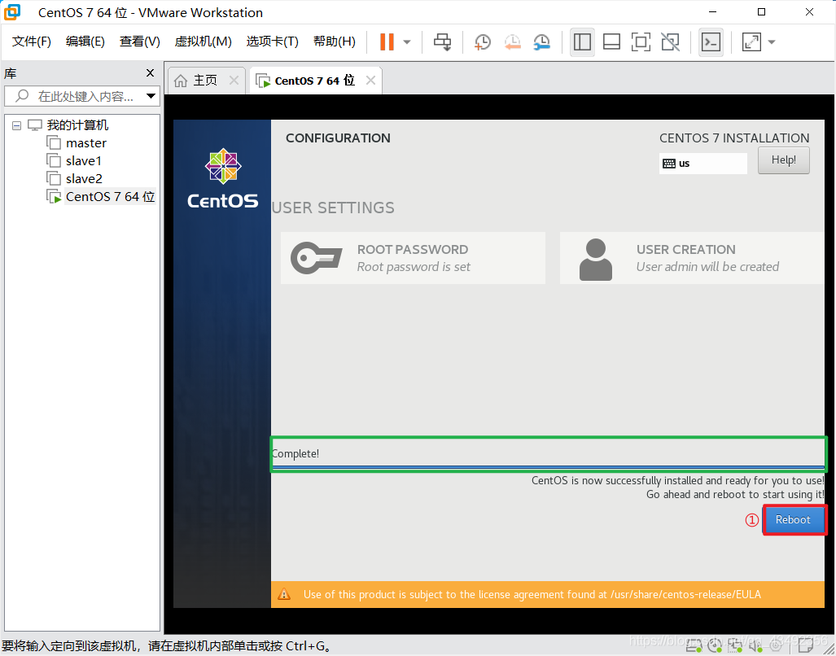This screenshot has width=836, height=656.
Task: Minimize the VMware Workstation window
Action: [713, 11]
